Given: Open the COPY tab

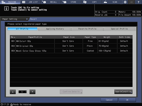Looking at the screenshot, I should point(92,2).
